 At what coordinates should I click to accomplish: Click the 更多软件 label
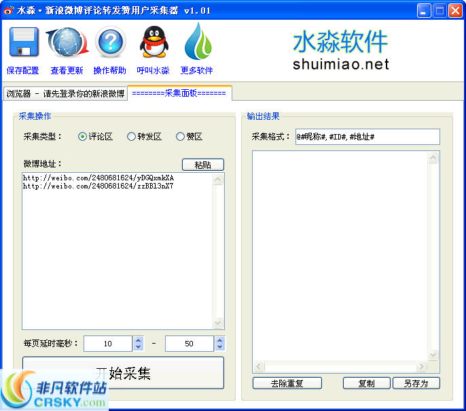[196, 71]
